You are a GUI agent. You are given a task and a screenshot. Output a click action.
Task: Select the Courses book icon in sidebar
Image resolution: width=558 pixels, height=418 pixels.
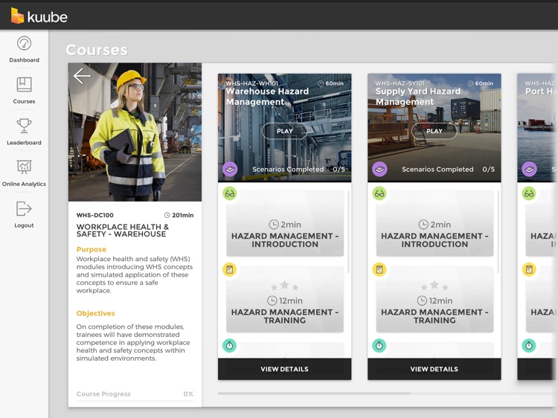24,85
